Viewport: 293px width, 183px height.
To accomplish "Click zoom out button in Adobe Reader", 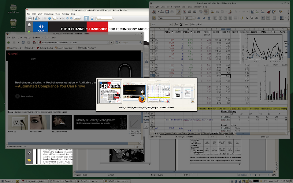I will [67, 18].
